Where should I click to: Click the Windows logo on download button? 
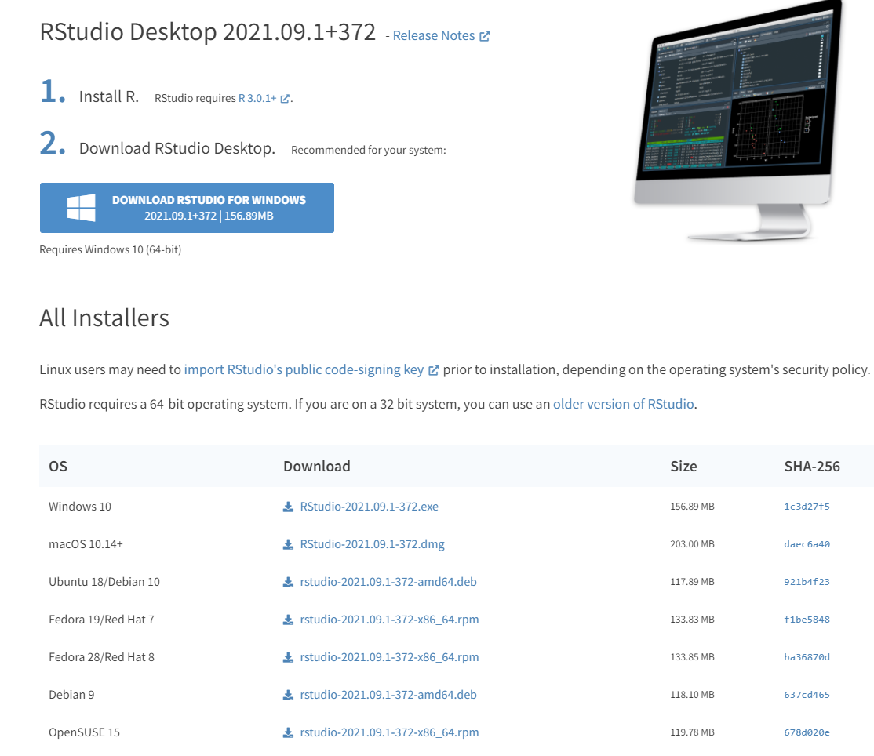click(x=81, y=208)
